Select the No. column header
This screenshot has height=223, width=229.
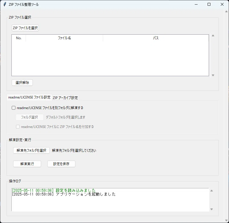click(19, 38)
